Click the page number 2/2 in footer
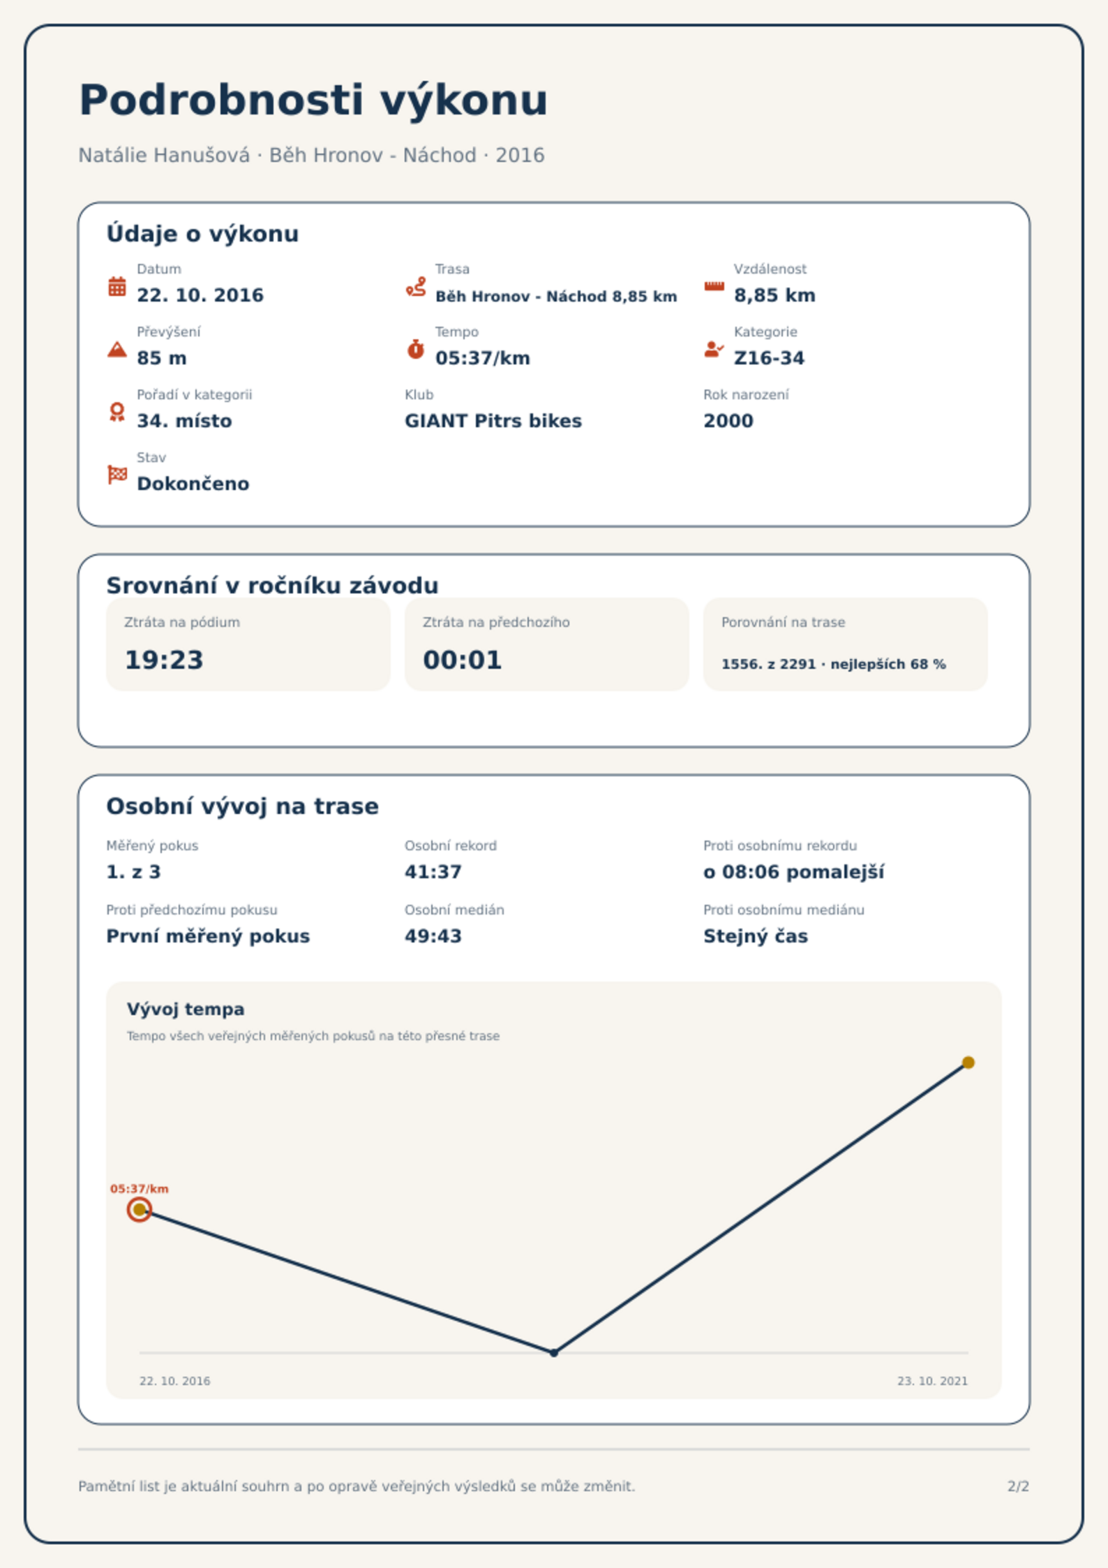 [1018, 1486]
